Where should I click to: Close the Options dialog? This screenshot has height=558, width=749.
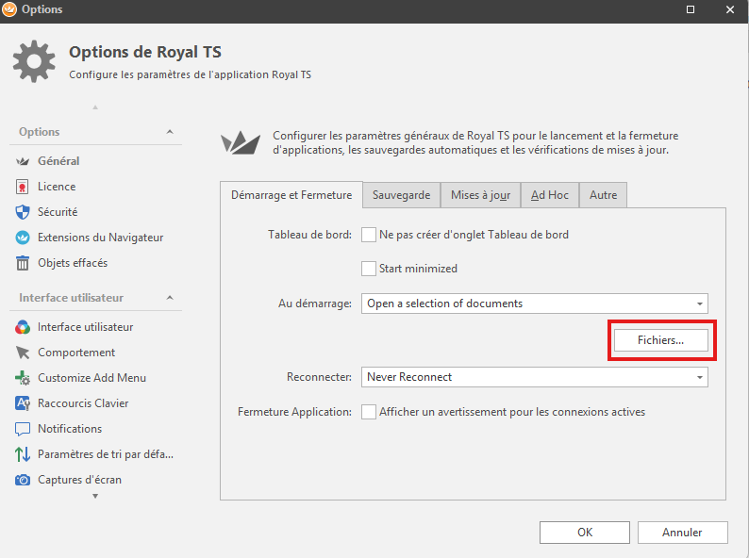tap(730, 9)
